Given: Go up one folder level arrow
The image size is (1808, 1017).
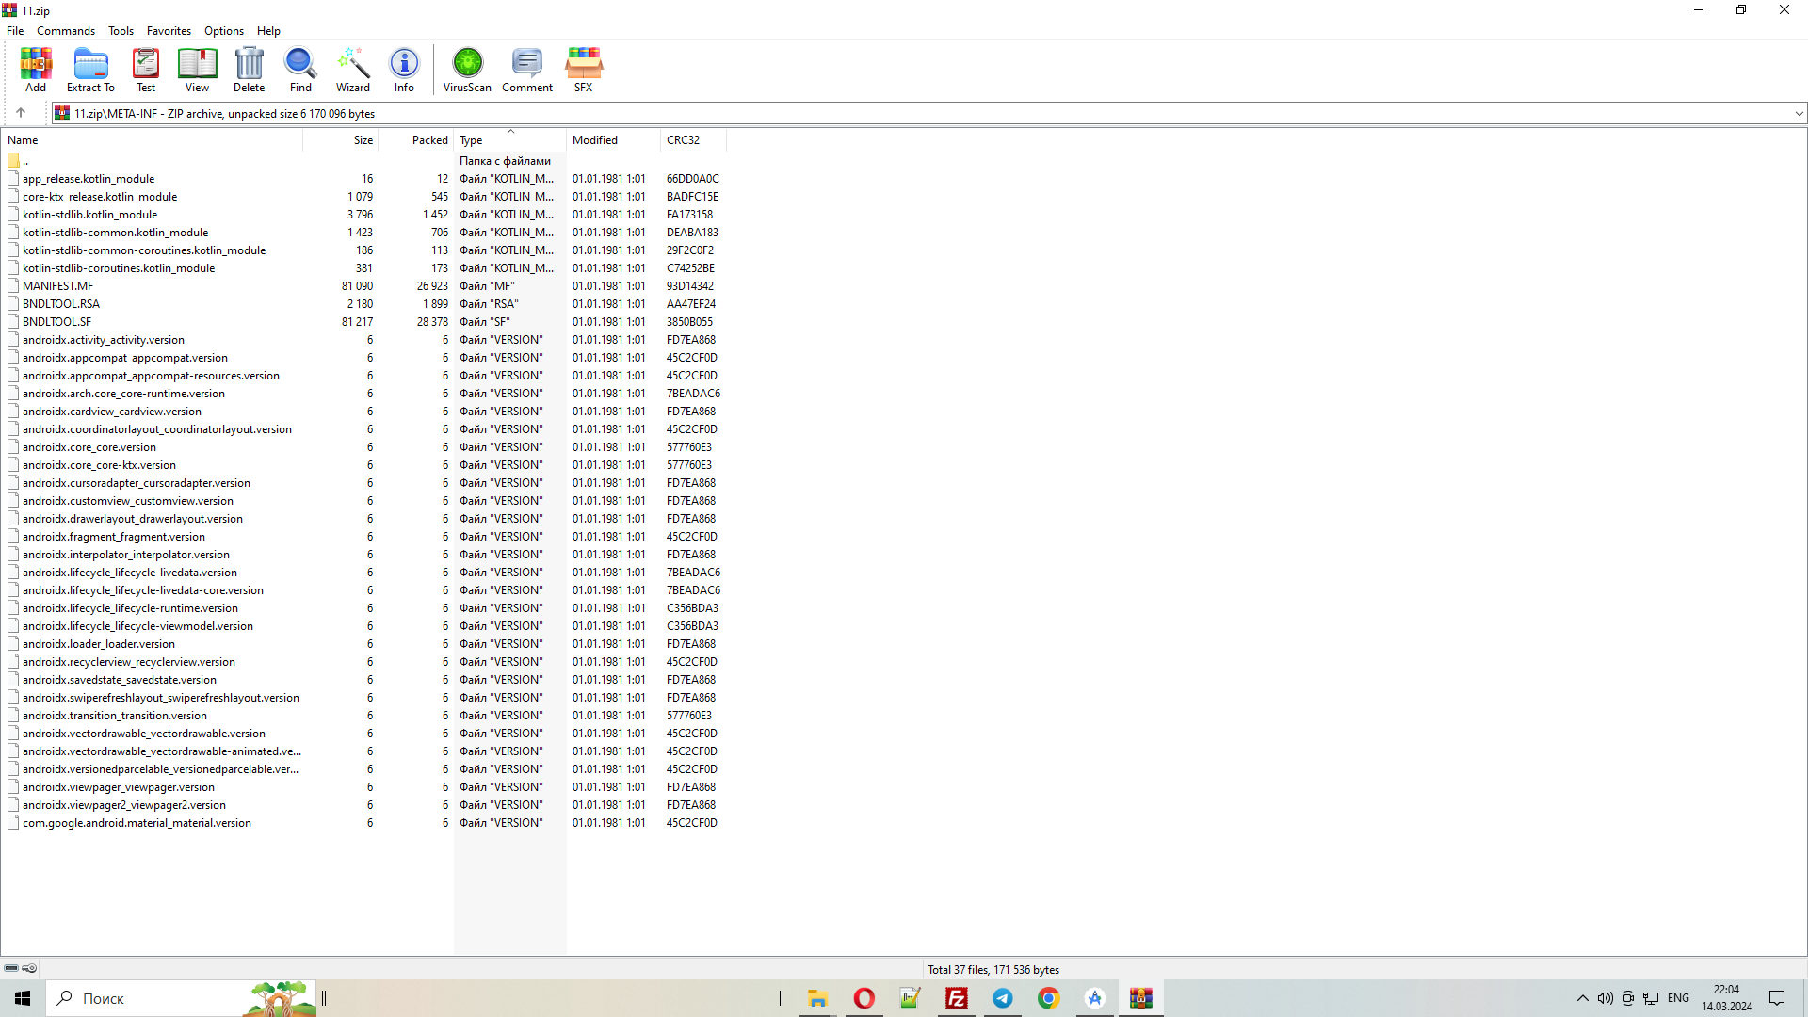Looking at the screenshot, I should point(21,113).
